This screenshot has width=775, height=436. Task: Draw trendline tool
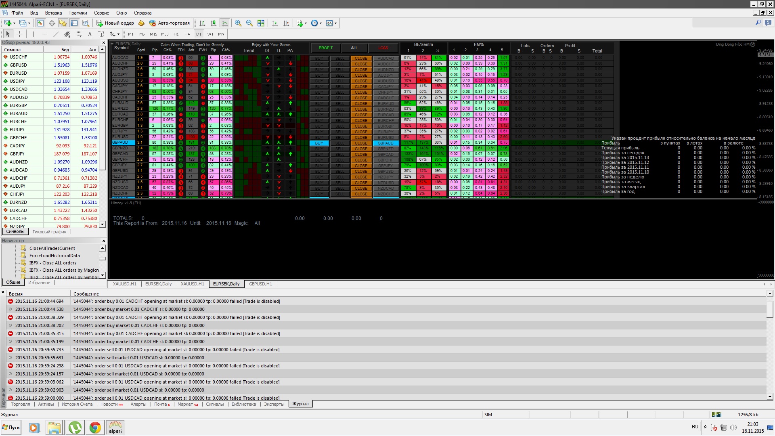click(x=56, y=34)
